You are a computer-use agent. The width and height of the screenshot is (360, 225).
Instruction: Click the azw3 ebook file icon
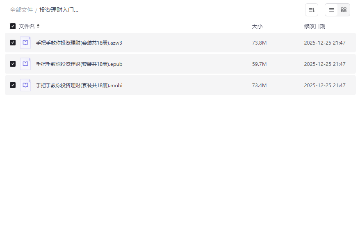(25, 43)
